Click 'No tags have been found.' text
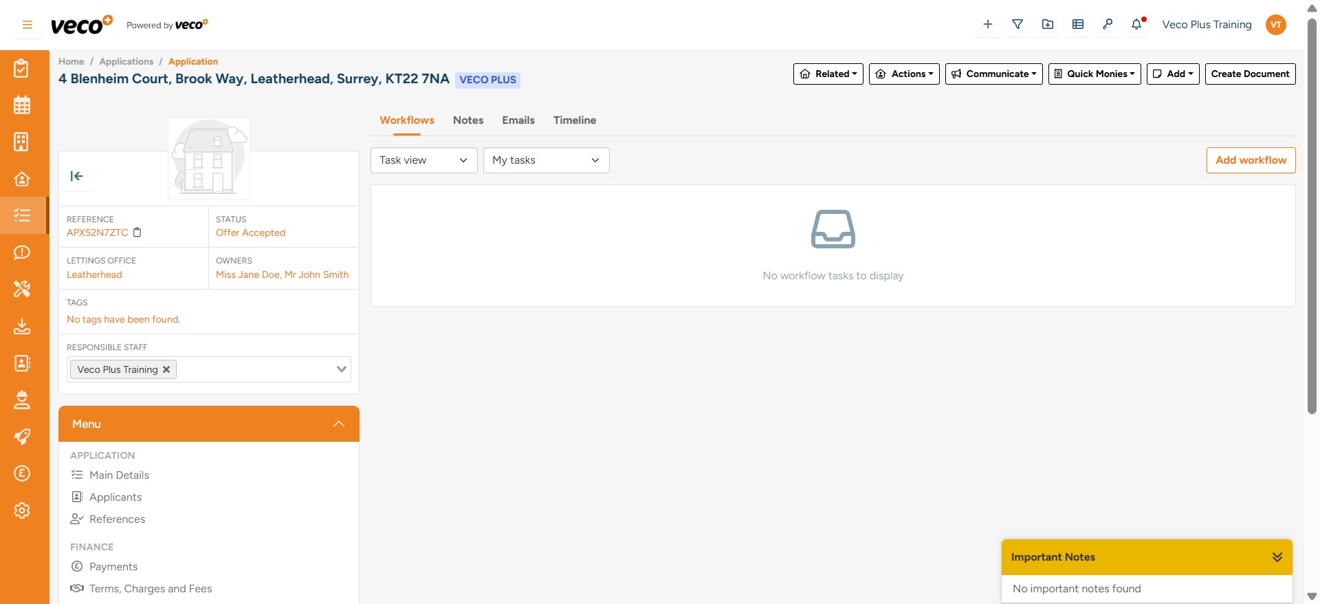This screenshot has width=1320, height=604. (123, 320)
